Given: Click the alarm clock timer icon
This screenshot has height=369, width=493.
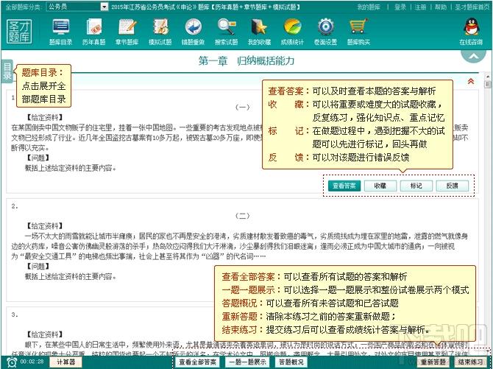Looking at the screenshot, I should click(12, 362).
